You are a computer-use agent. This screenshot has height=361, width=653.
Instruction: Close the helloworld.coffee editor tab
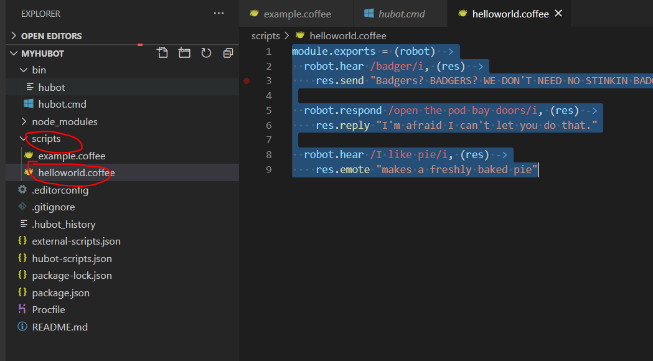pyautogui.click(x=558, y=13)
